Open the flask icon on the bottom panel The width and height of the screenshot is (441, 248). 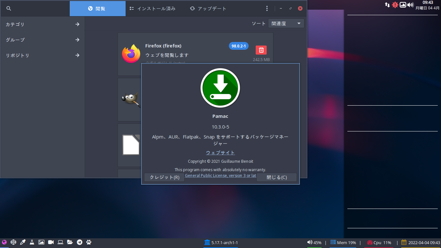pyautogui.click(x=32, y=242)
